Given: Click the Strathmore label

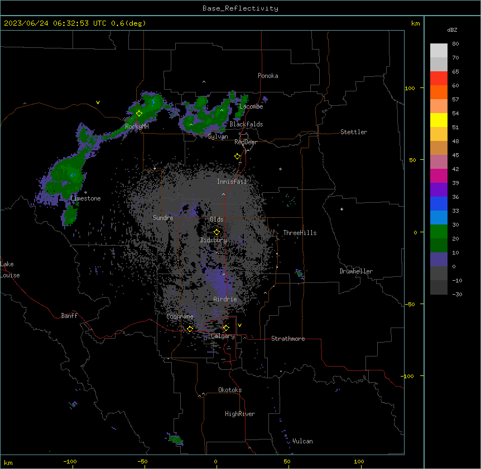Looking at the screenshot, I should click(288, 339).
